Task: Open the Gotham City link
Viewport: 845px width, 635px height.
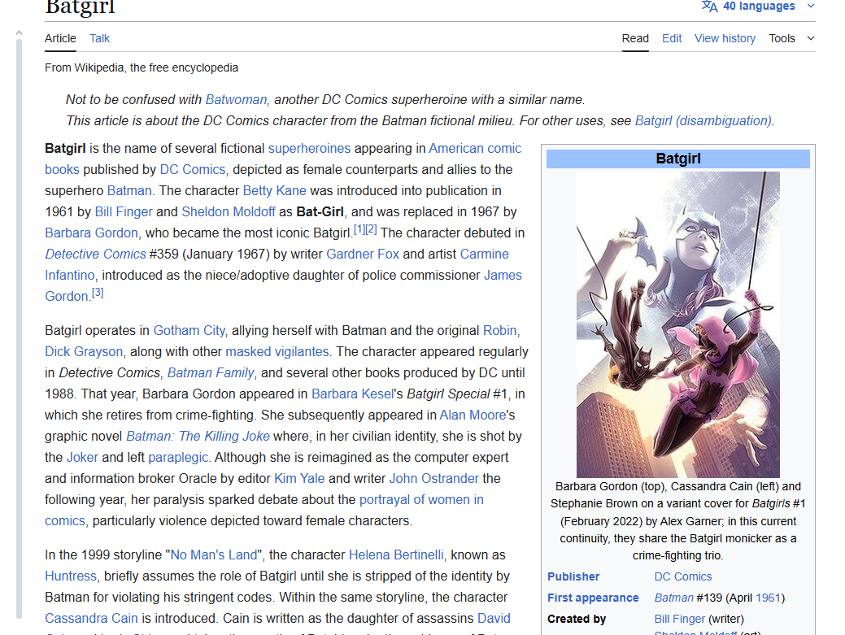Action: (189, 330)
